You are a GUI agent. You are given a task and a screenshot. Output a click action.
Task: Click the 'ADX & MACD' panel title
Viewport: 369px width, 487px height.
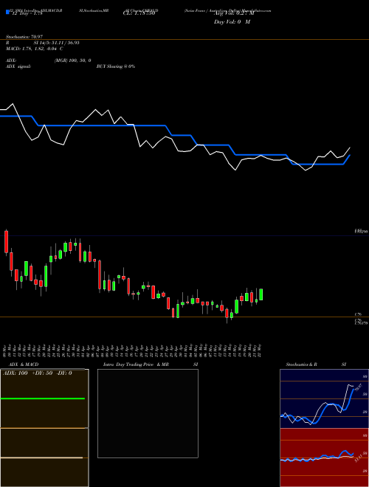coord(24,365)
